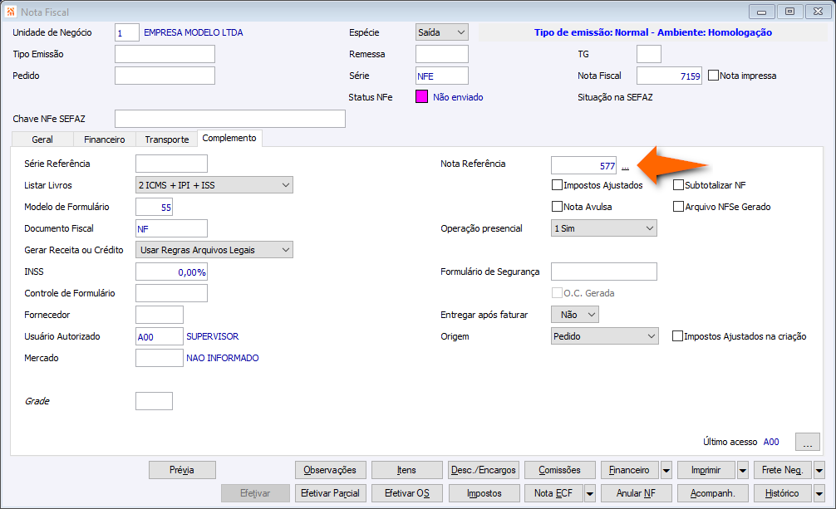
Task: Focus the Série Referência input
Action: pos(171,164)
